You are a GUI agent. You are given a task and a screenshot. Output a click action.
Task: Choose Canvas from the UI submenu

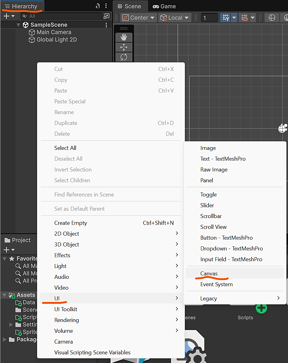[209, 274]
